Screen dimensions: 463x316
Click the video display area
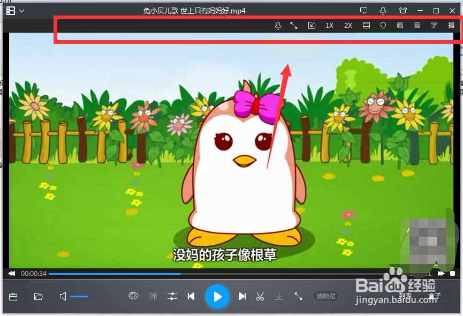(x=231, y=151)
